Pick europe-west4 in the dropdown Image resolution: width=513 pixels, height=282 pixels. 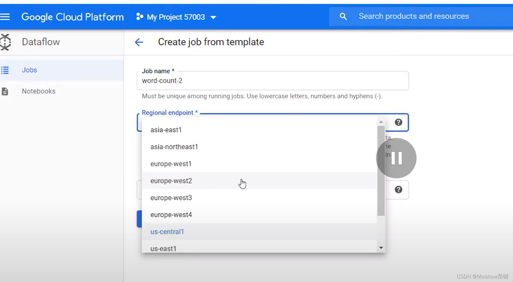coord(259,215)
